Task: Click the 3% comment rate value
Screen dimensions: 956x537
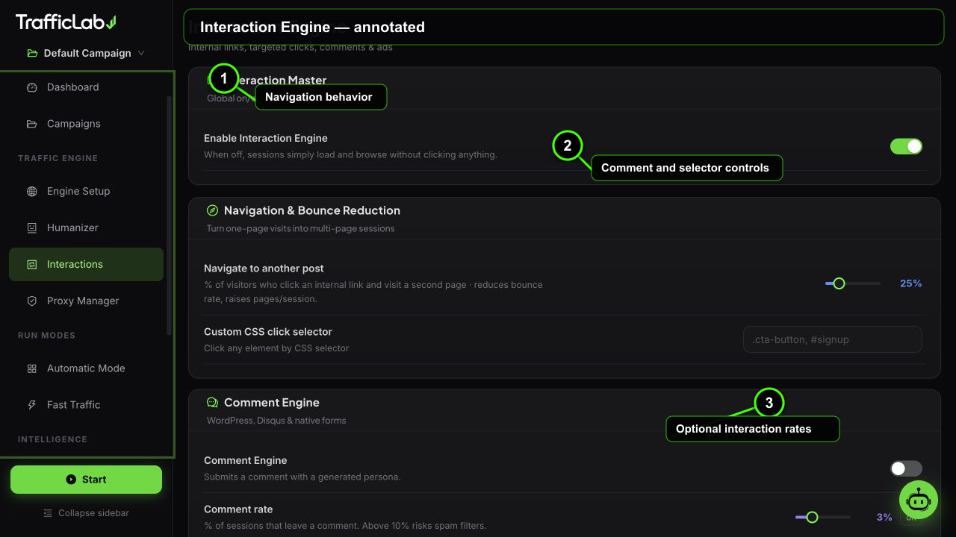Action: tap(884, 517)
